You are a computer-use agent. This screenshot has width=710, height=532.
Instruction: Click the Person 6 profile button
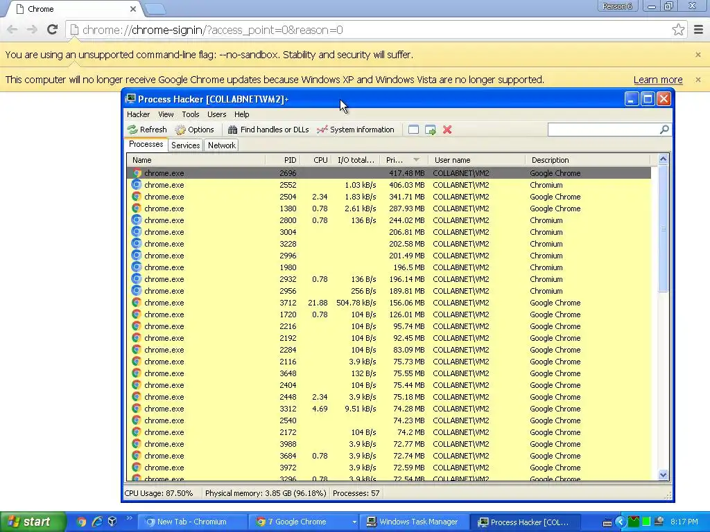(617, 6)
